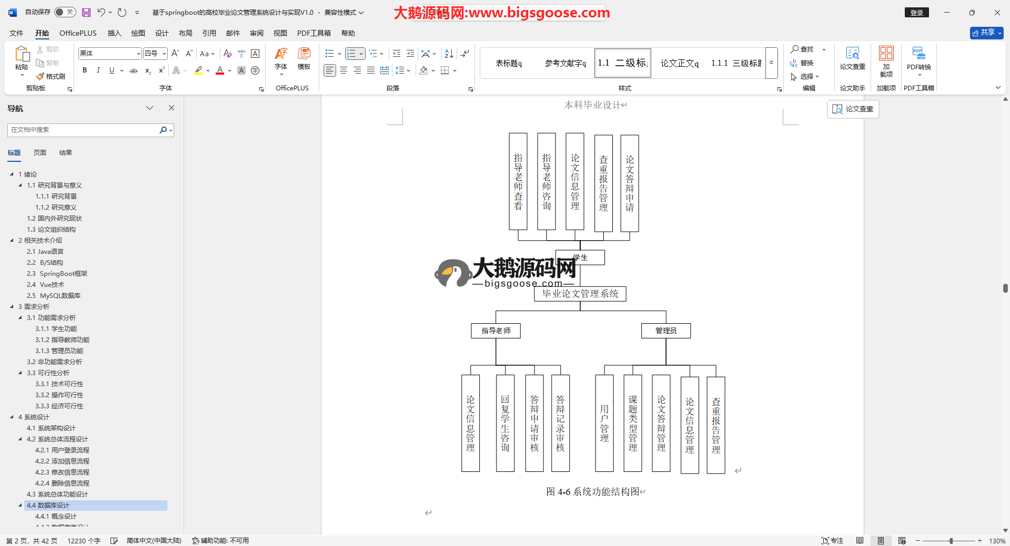
Task: Click the Format Painter (格式刷) icon
Action: coord(50,77)
